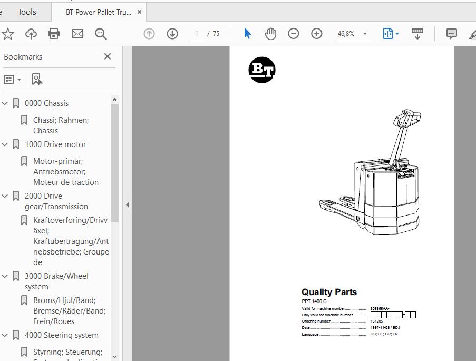Viewport: 476px width, 361px height.
Task: Click the Quality Parts heading
Action: (x=329, y=292)
